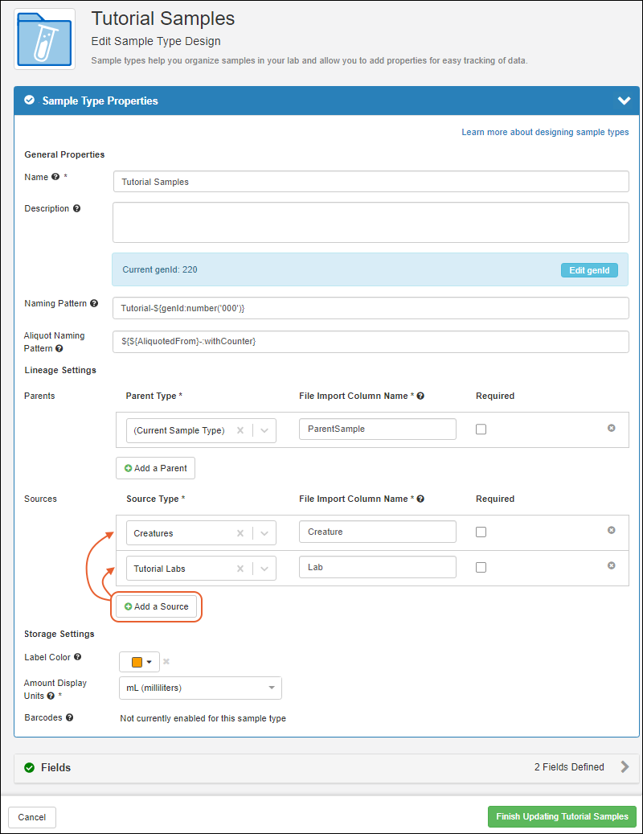Click the Naming Pattern help icon
Image resolution: width=643 pixels, height=834 pixels.
click(94, 304)
